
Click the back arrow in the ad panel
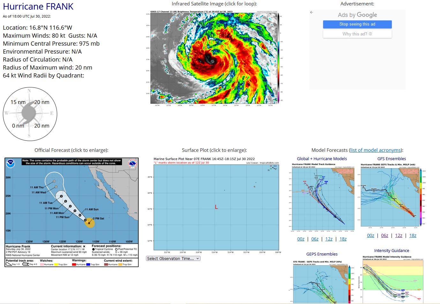[x=312, y=12]
